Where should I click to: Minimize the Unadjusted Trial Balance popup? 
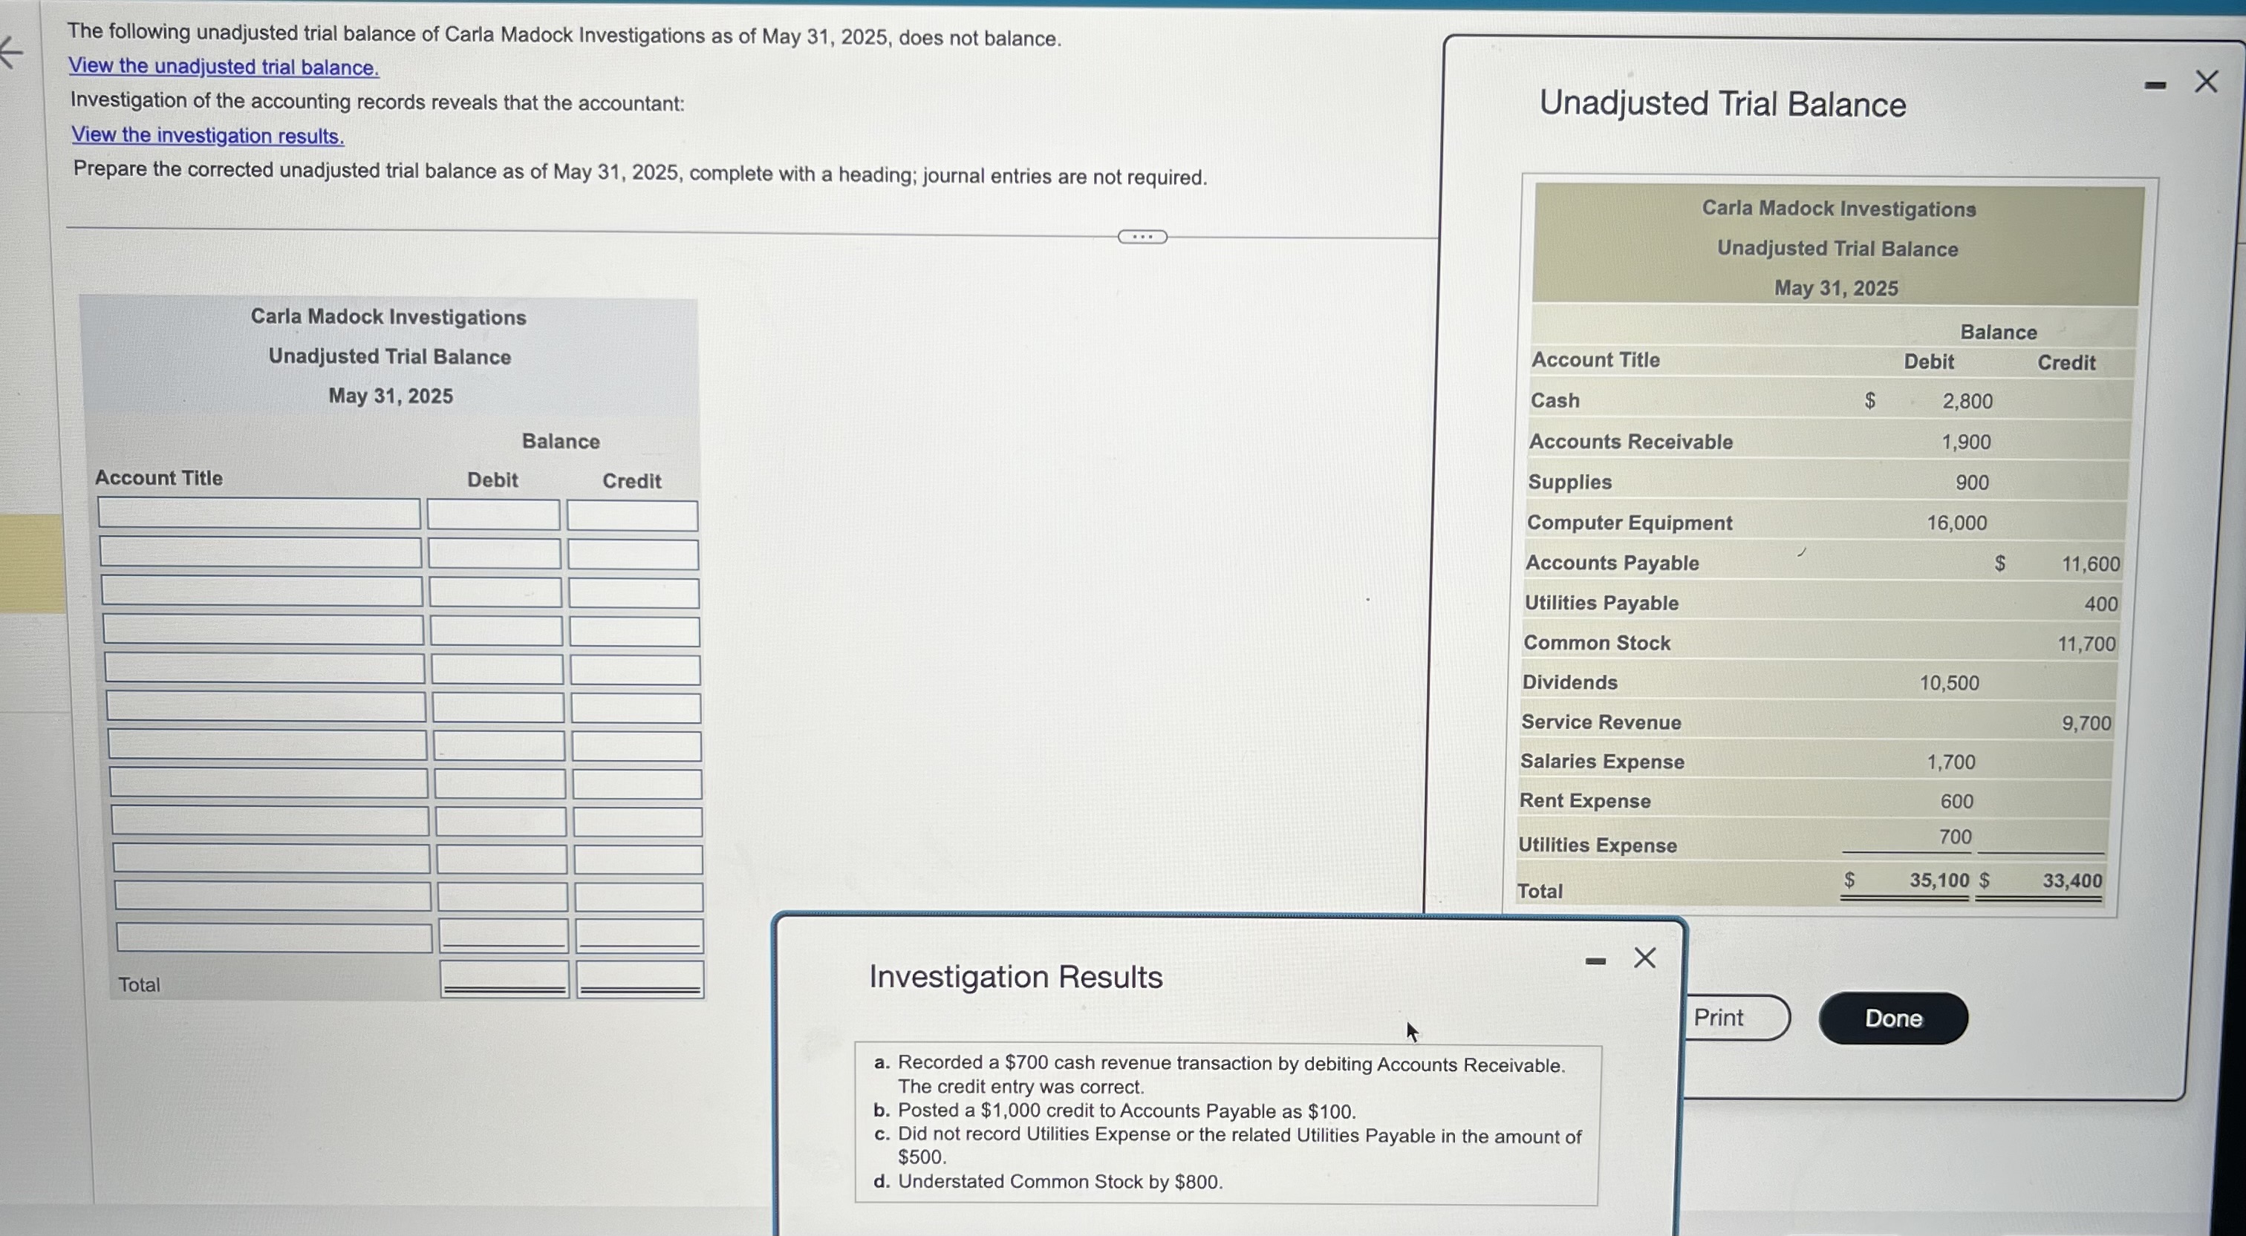tap(2155, 85)
